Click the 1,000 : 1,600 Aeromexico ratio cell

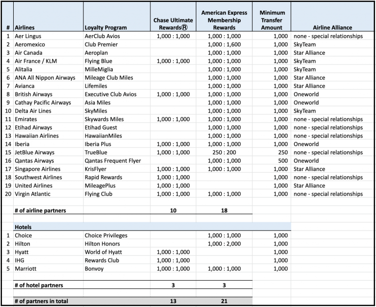(224, 45)
